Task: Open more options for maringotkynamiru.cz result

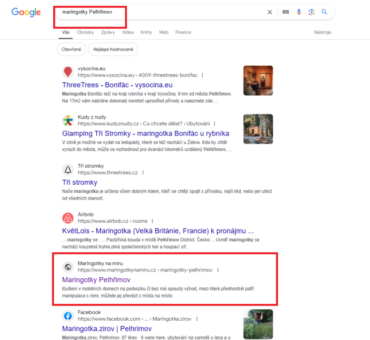Action: coord(218,270)
